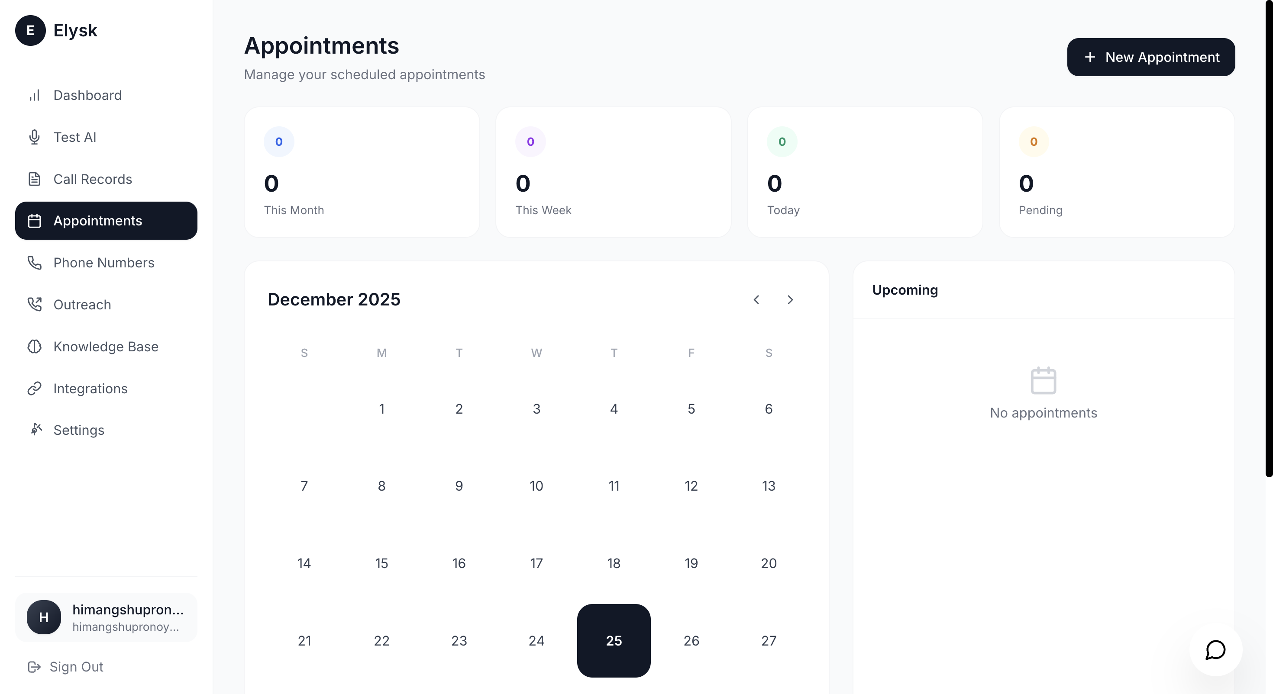
Task: Open the Settings section
Action: 78,430
